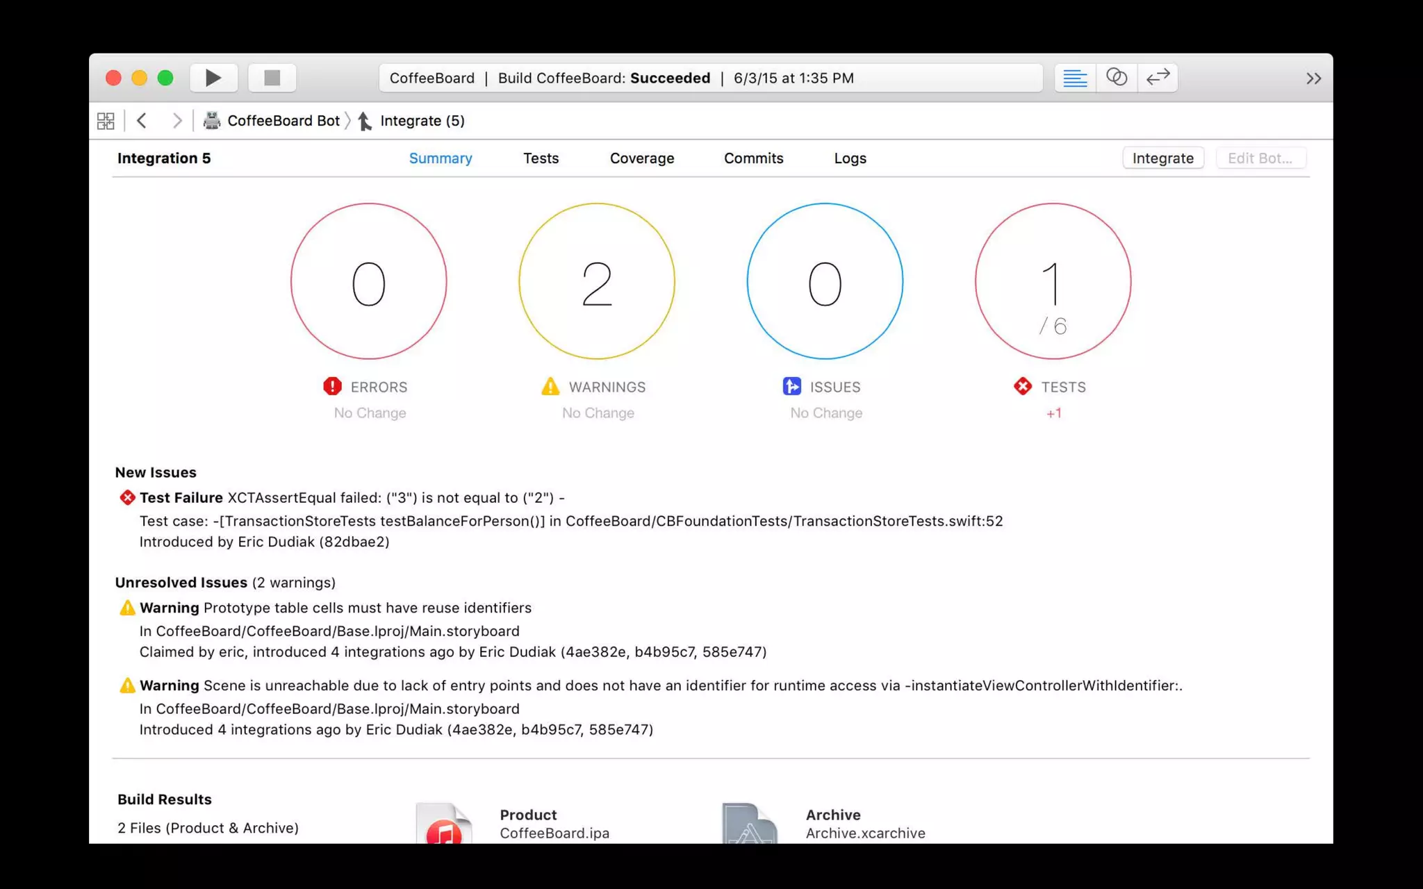1423x889 pixels.
Task: Click the yellow Warnings triangle icon
Action: 550,386
